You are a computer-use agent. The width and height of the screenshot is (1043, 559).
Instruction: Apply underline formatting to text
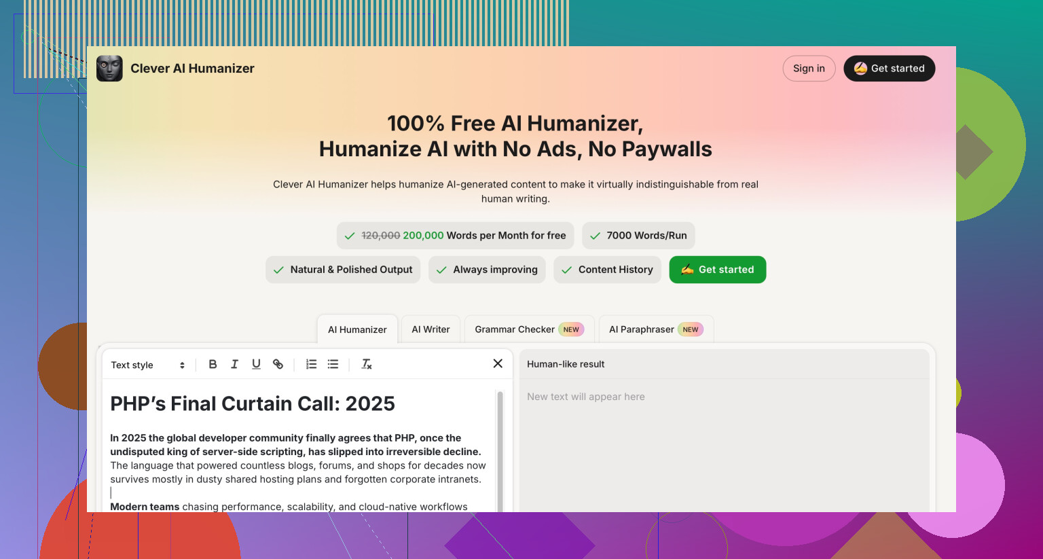point(256,365)
